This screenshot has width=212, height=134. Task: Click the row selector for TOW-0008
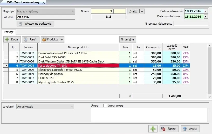point(6,66)
